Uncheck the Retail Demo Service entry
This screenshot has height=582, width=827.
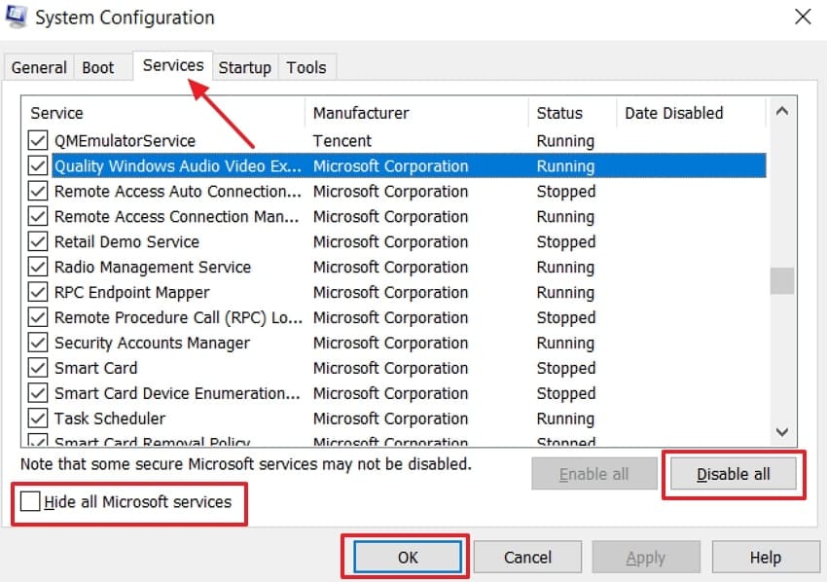(37, 241)
